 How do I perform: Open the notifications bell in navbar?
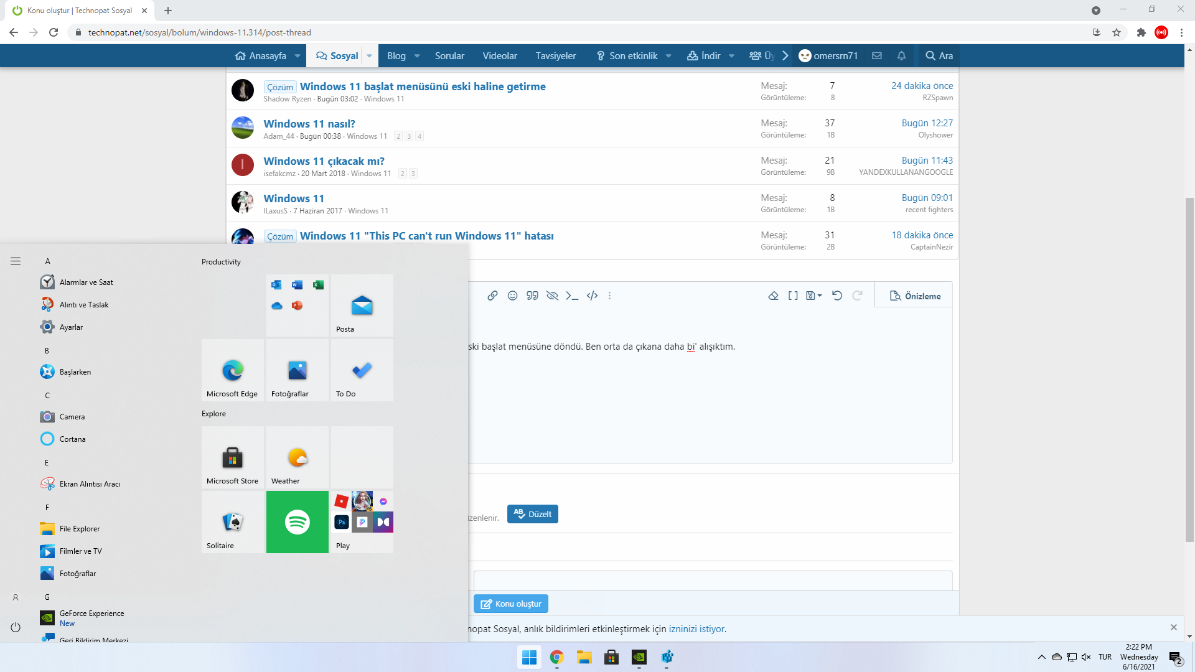click(x=901, y=55)
